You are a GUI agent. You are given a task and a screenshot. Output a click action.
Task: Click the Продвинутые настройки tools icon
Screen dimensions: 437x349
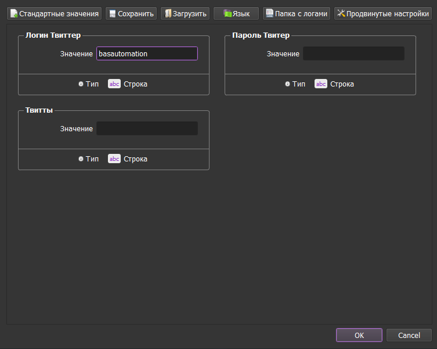341,13
